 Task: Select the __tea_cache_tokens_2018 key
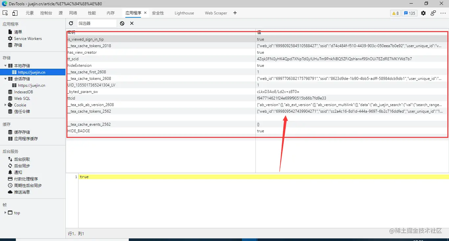click(x=89, y=46)
